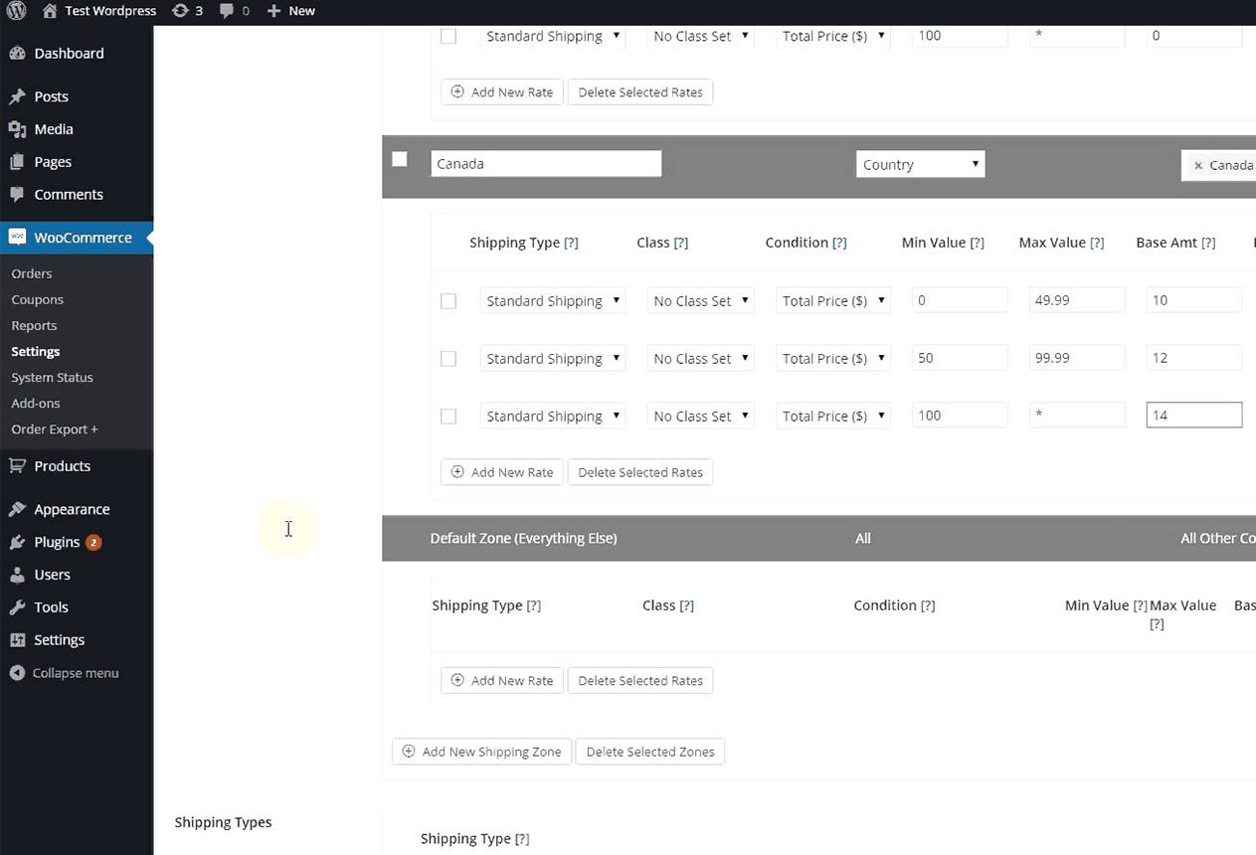This screenshot has width=1256, height=855.
Task: Open No Class Set dropdown in Canada's first rate row
Action: [700, 301]
